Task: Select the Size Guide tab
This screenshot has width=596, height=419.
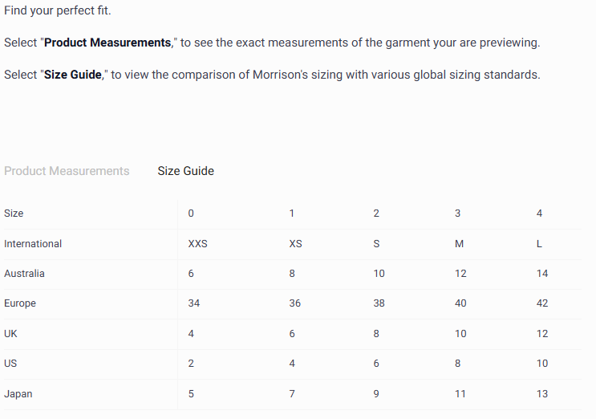Action: [186, 171]
